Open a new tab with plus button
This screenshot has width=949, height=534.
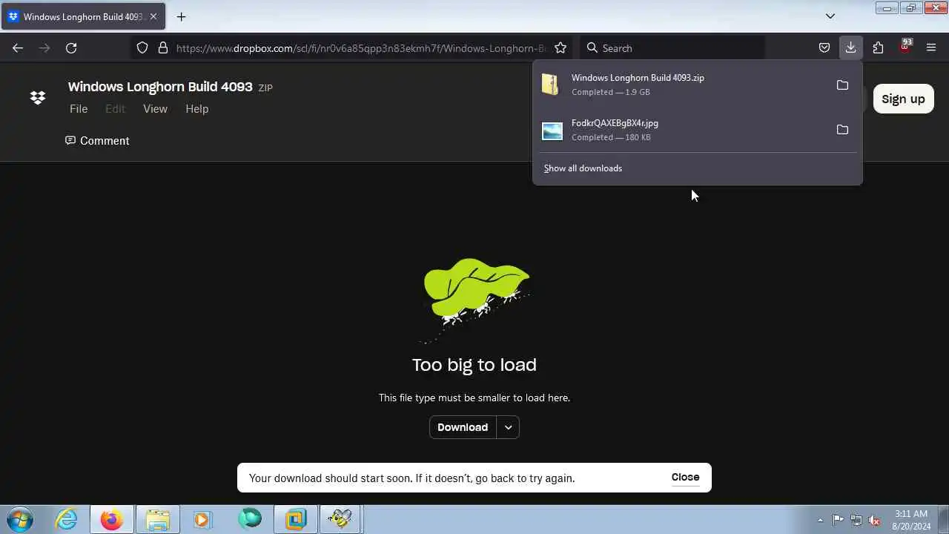pos(181,16)
